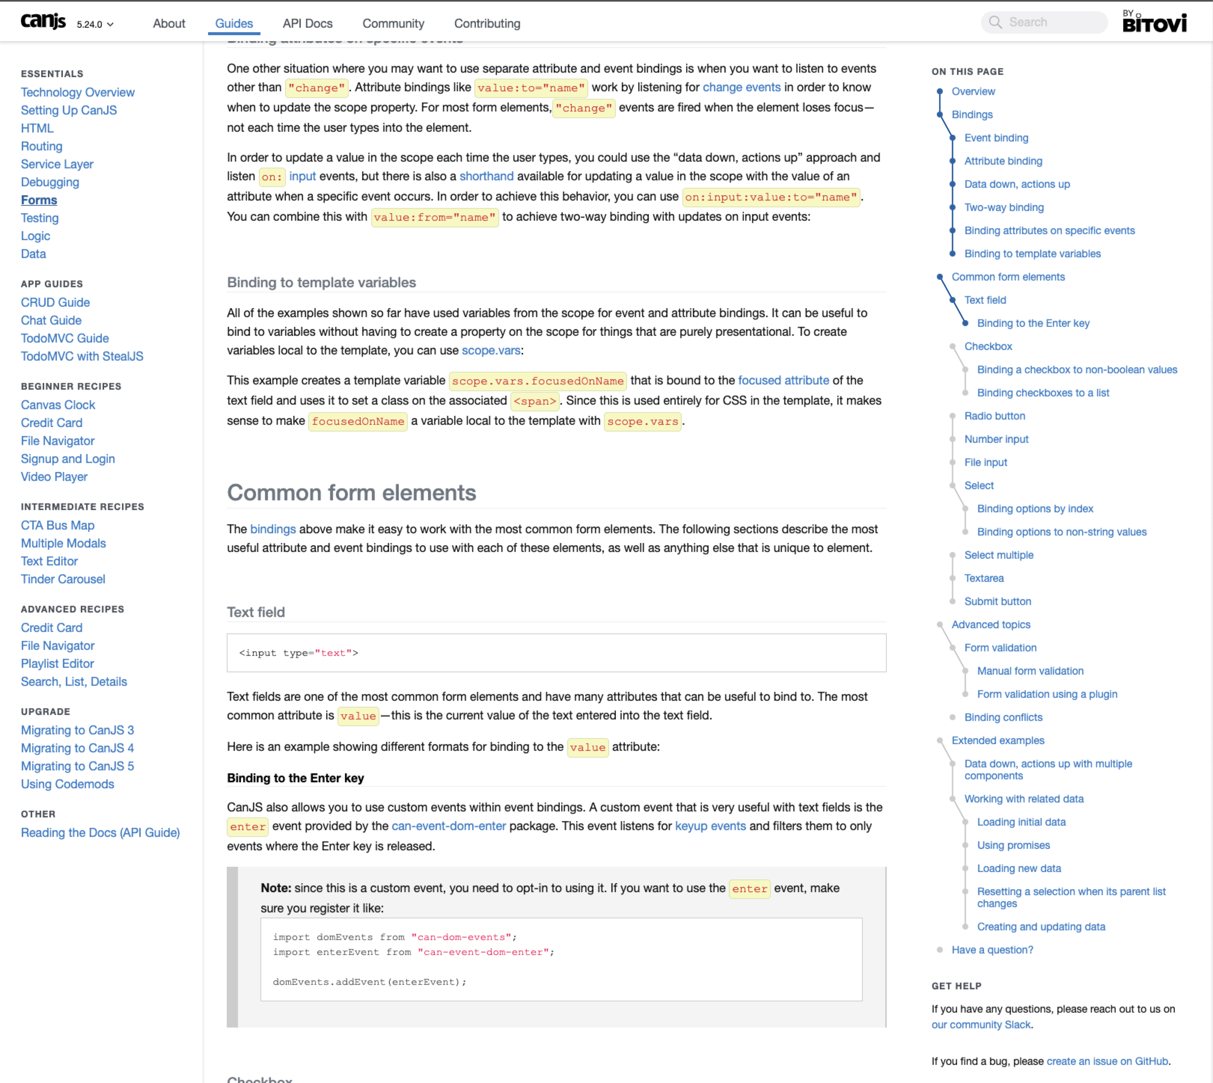Viewport: 1213px width, 1083px height.
Task: Open the About menu item
Action: 169,24
